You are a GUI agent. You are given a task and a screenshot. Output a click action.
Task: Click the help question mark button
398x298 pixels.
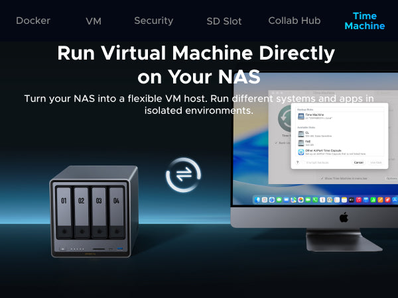point(297,162)
